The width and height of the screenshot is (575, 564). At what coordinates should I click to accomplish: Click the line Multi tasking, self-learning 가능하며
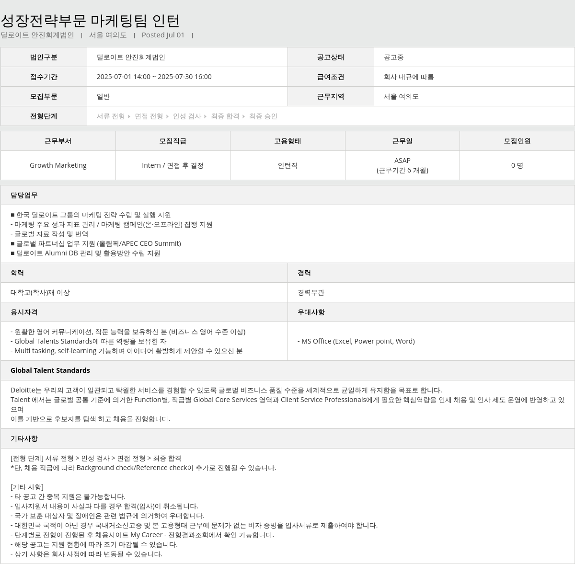coord(126,351)
